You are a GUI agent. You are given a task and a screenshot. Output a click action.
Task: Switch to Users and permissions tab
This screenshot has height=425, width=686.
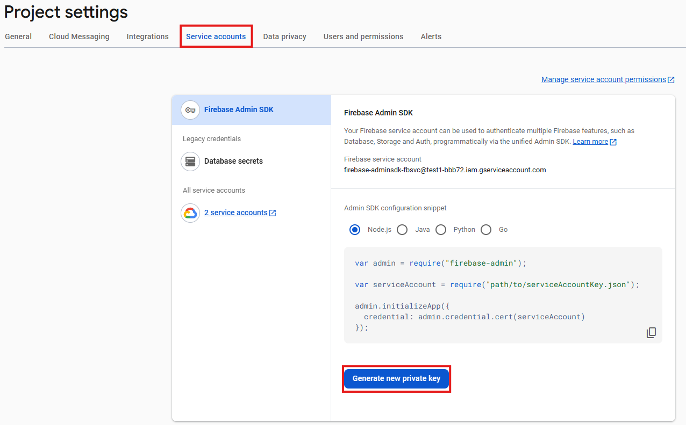tap(363, 36)
